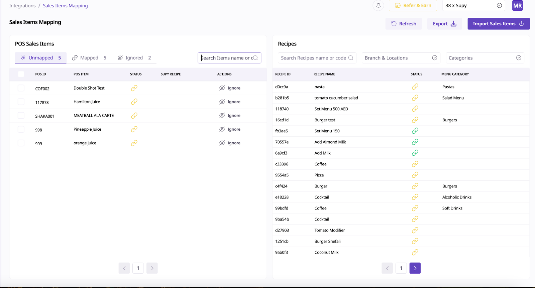This screenshot has width=535, height=288.
Task: Focus the Search Recipes name or code field
Action: coord(317,58)
